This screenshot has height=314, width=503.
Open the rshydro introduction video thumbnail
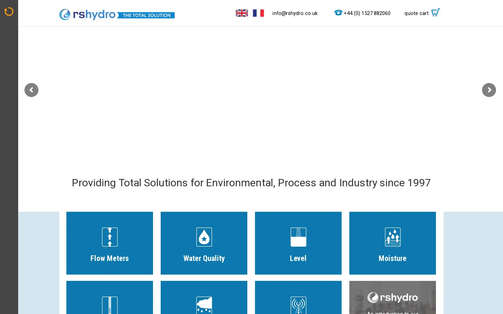[x=393, y=298]
